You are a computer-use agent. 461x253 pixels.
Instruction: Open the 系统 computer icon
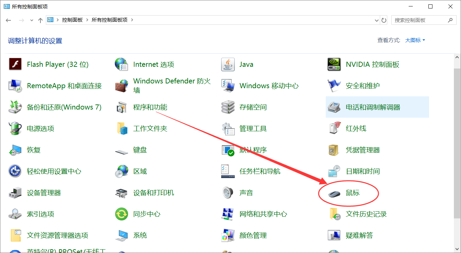pyautogui.click(x=121, y=235)
